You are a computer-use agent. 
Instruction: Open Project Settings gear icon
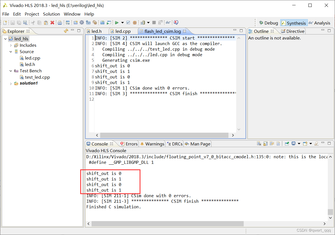pos(82,23)
